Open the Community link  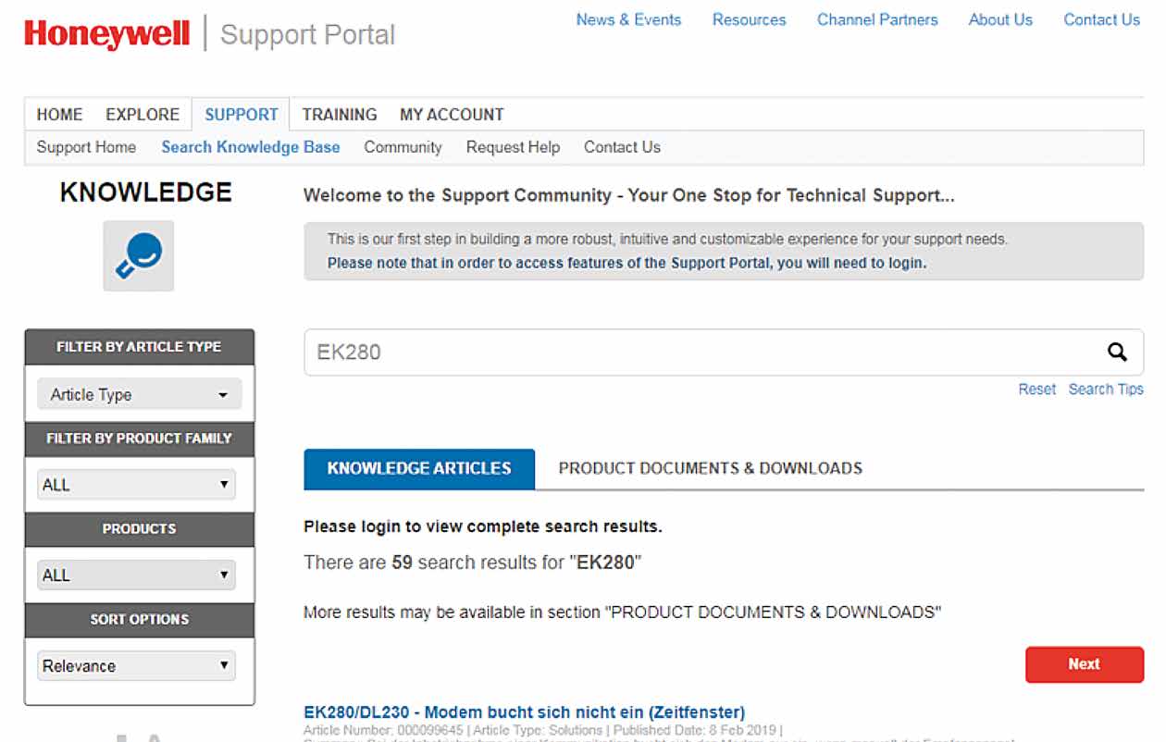coord(403,147)
